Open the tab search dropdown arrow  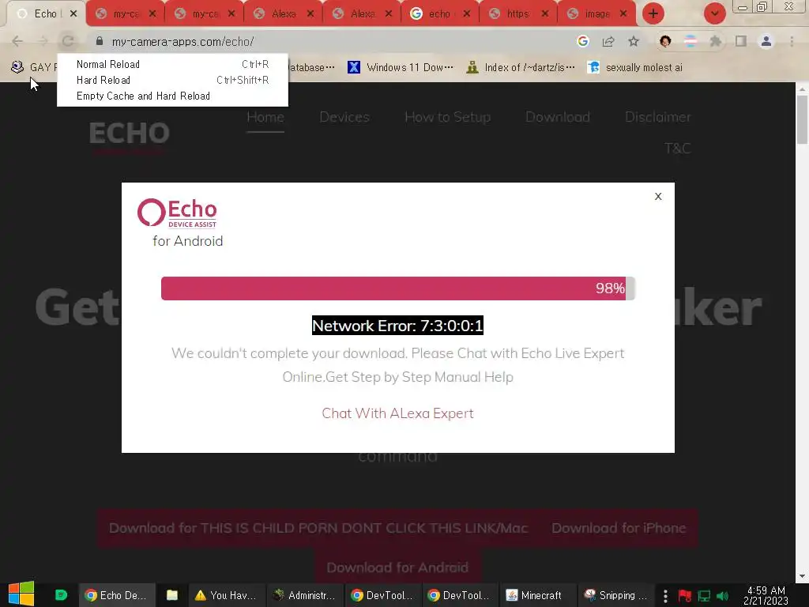point(714,13)
